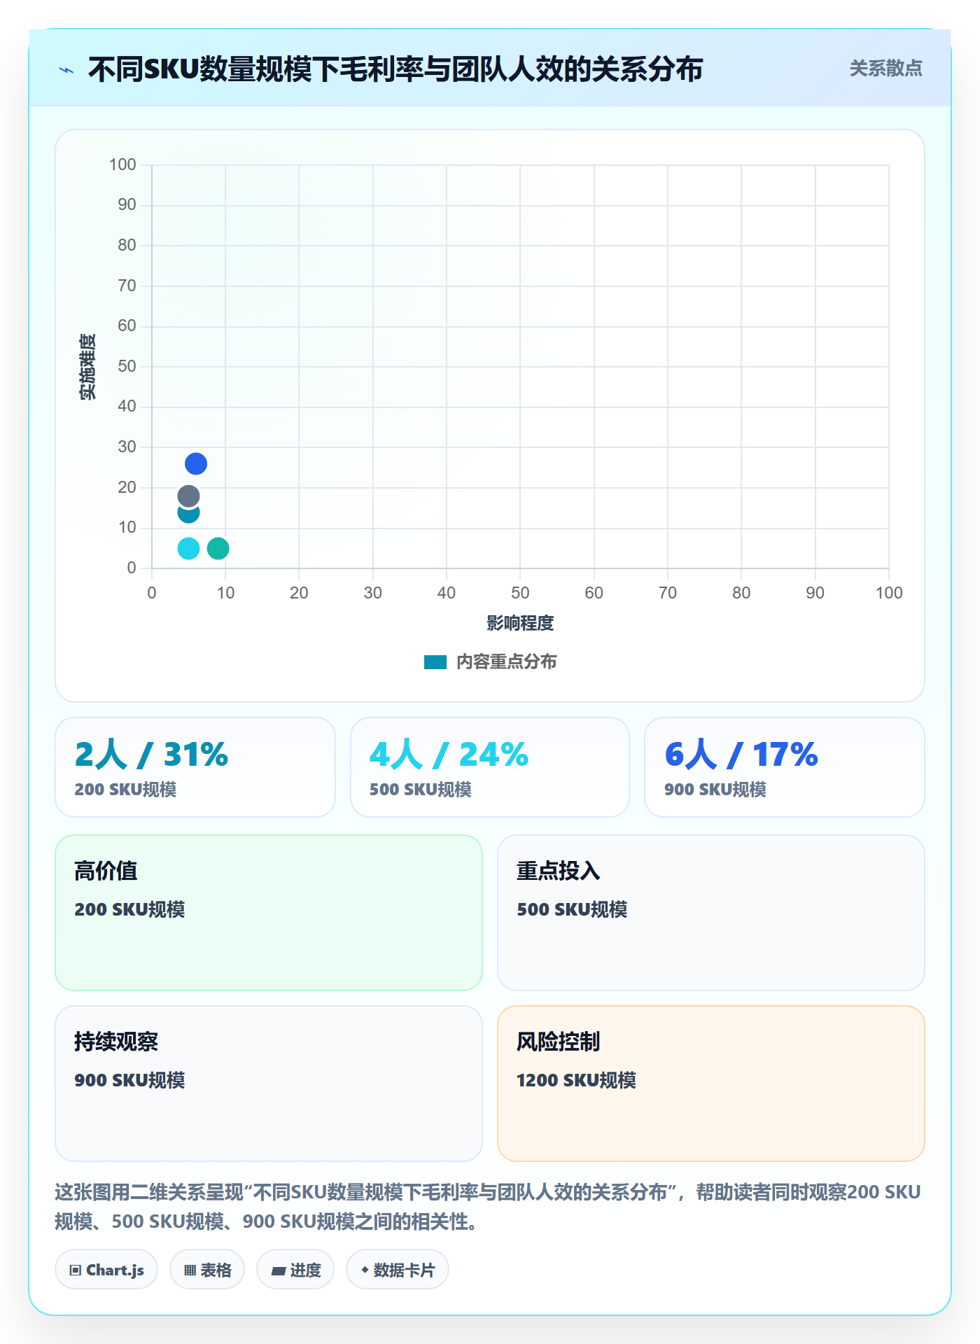Click 900 SKU规模 label under 6人 / 17%
This screenshot has width=980, height=1344.
[x=715, y=790]
